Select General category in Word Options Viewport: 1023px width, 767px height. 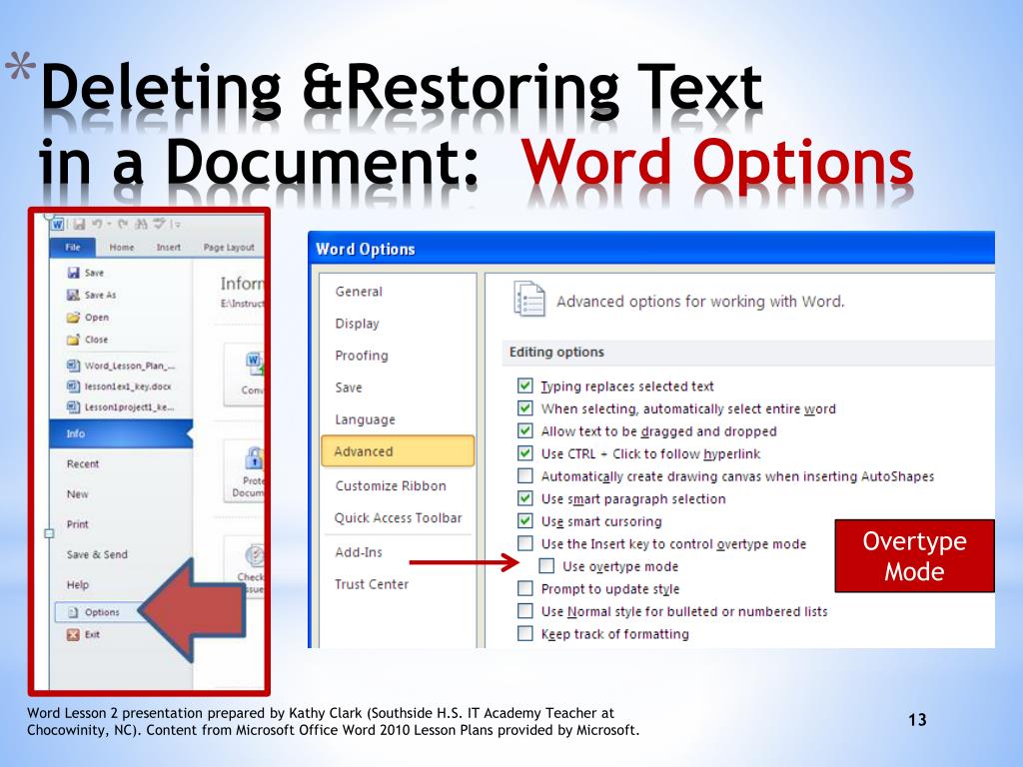[359, 292]
